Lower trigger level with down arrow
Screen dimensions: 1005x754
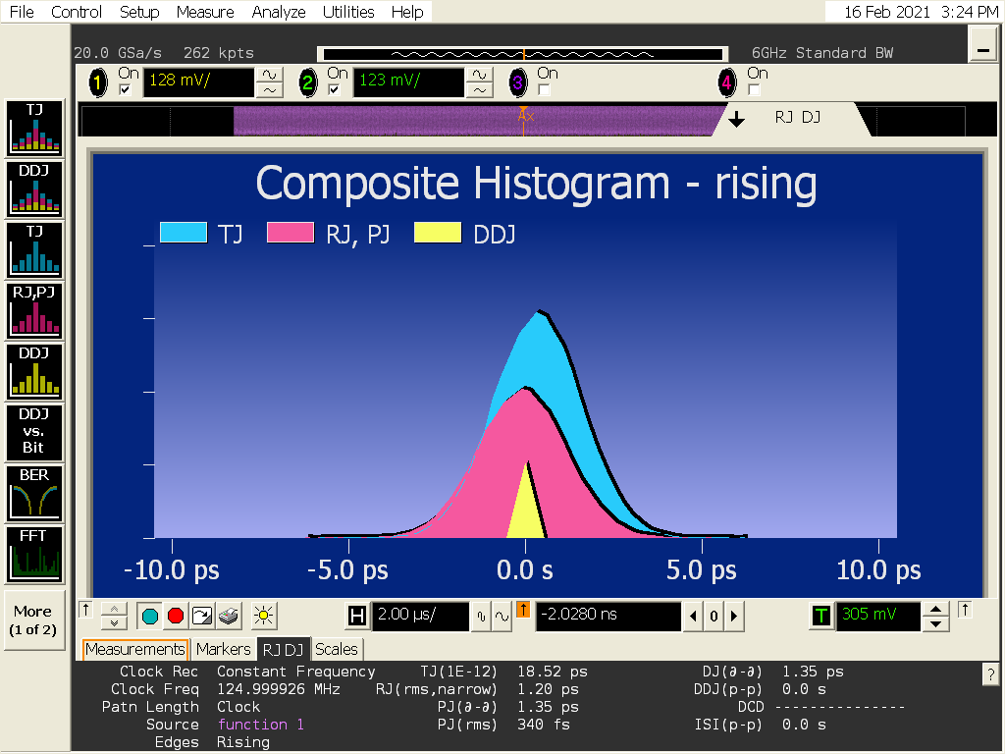[935, 623]
